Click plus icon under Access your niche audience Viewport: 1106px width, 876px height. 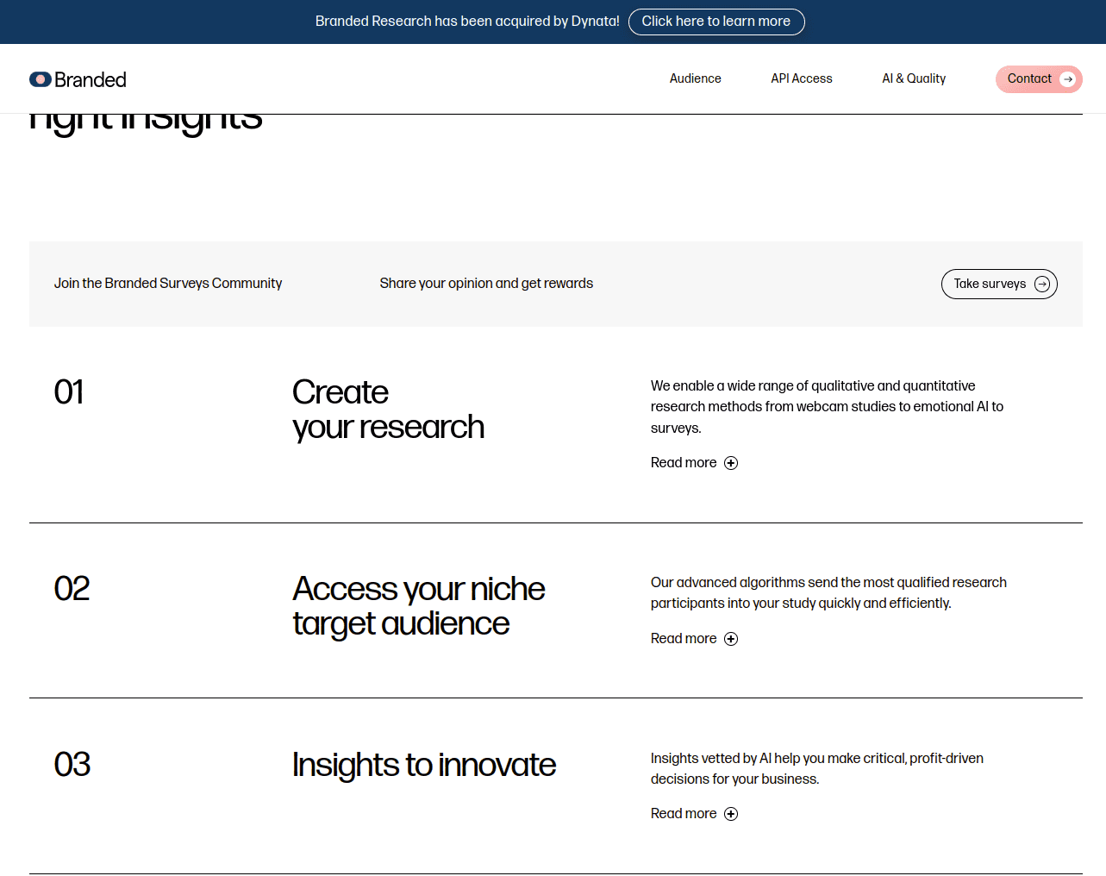tap(731, 639)
